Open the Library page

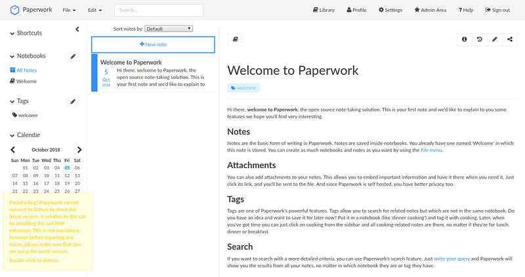(324, 10)
